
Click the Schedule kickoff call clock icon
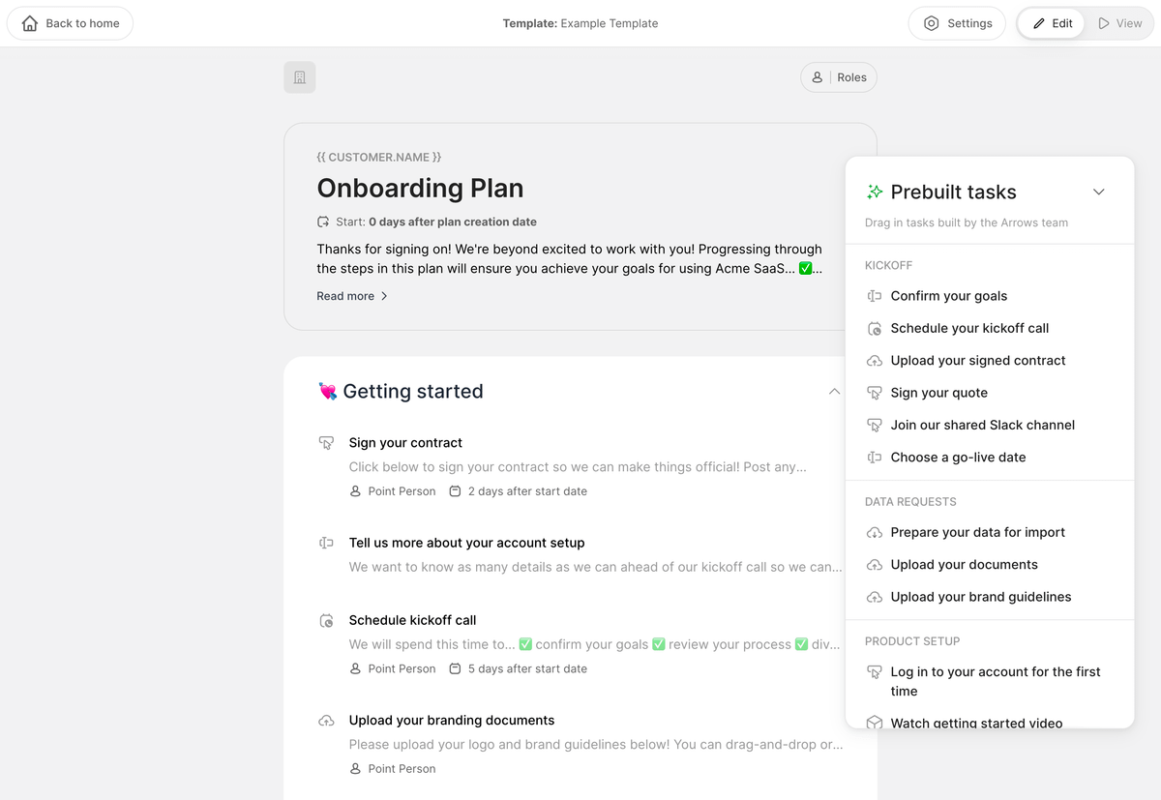(x=327, y=621)
